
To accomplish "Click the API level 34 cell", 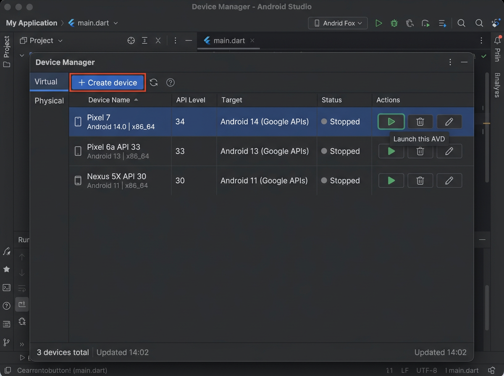I will click(180, 122).
